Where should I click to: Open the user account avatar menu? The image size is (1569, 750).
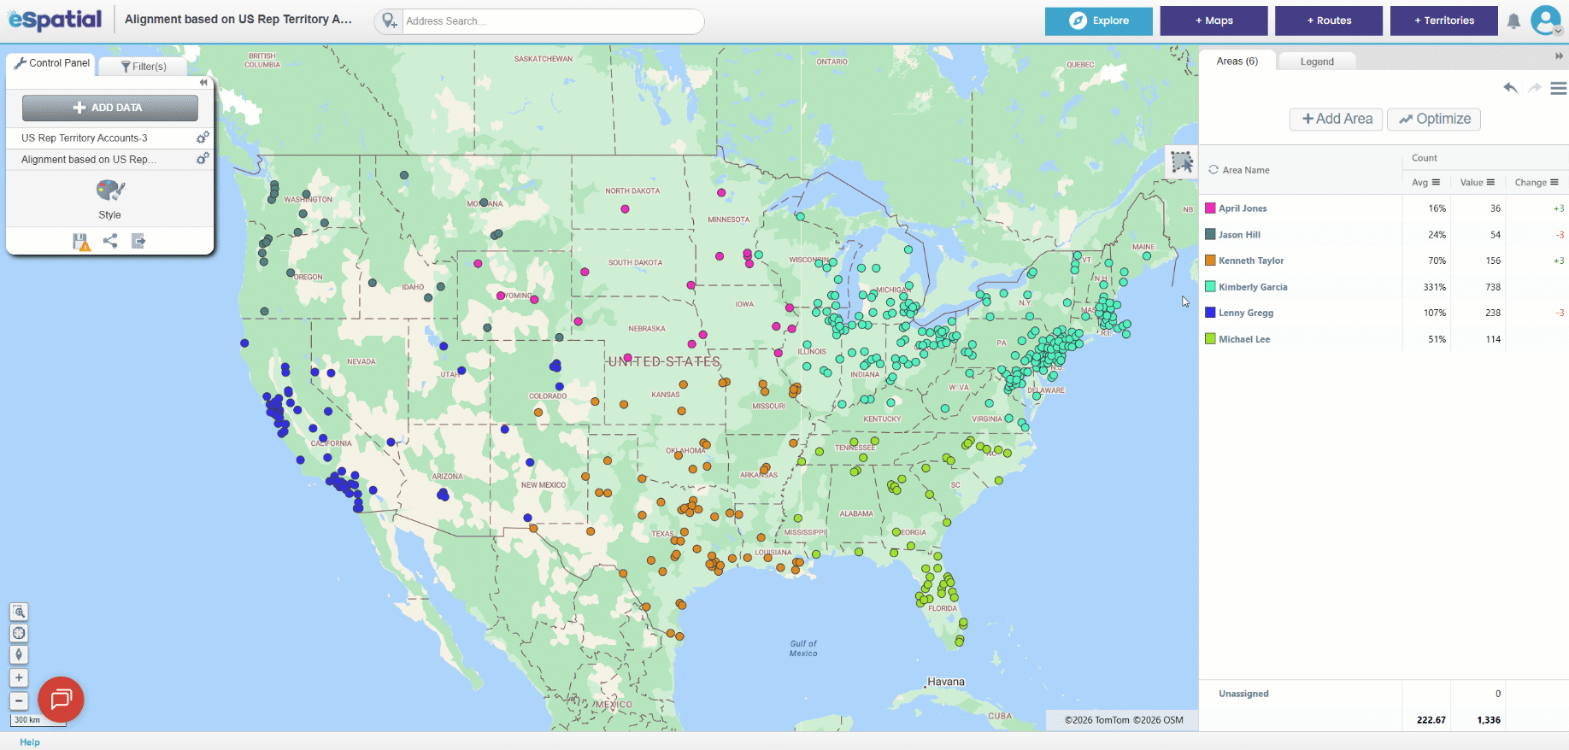coord(1546,20)
